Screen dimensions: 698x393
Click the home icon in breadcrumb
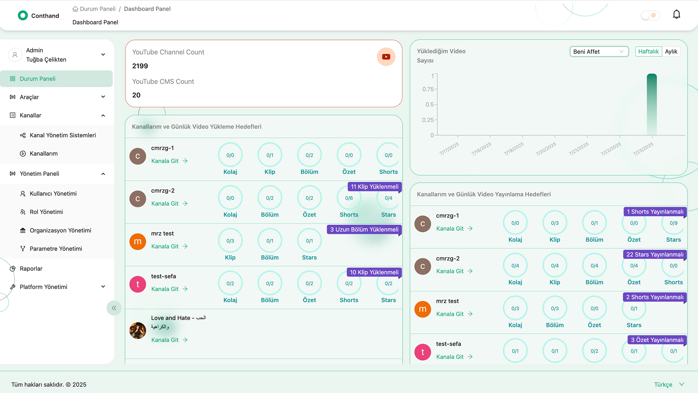click(75, 9)
